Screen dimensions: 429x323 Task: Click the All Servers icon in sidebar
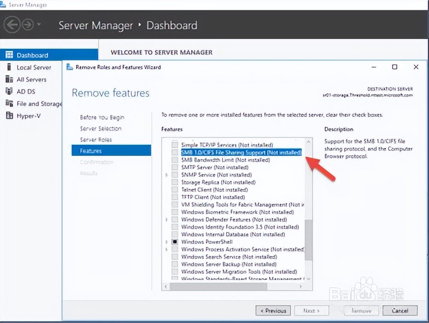click(9, 79)
